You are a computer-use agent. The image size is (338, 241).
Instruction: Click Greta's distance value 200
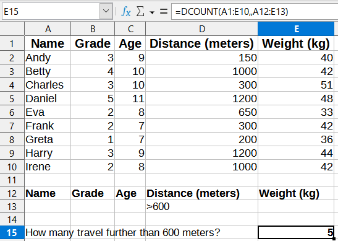202,139
